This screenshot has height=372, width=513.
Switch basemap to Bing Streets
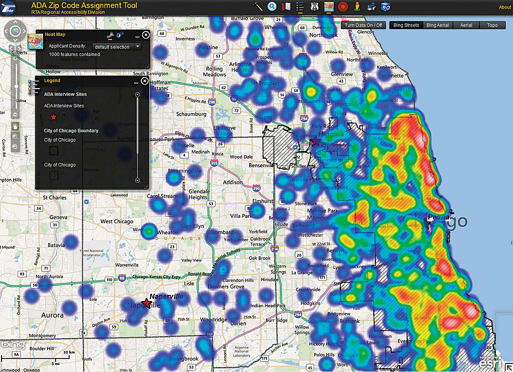click(x=406, y=25)
